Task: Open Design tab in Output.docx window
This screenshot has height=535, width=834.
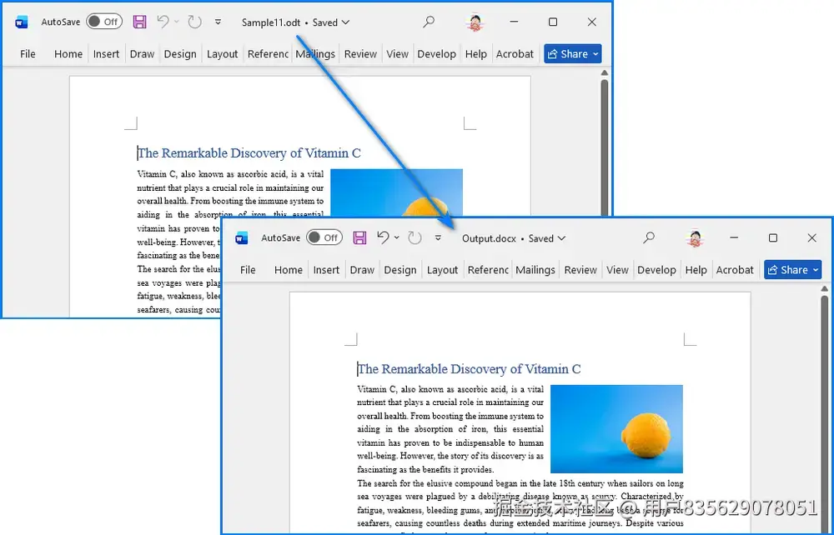Action: pyautogui.click(x=400, y=269)
